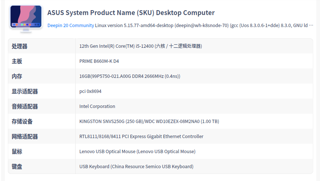Select the 内存 row label
320x181 pixels.
17,76
